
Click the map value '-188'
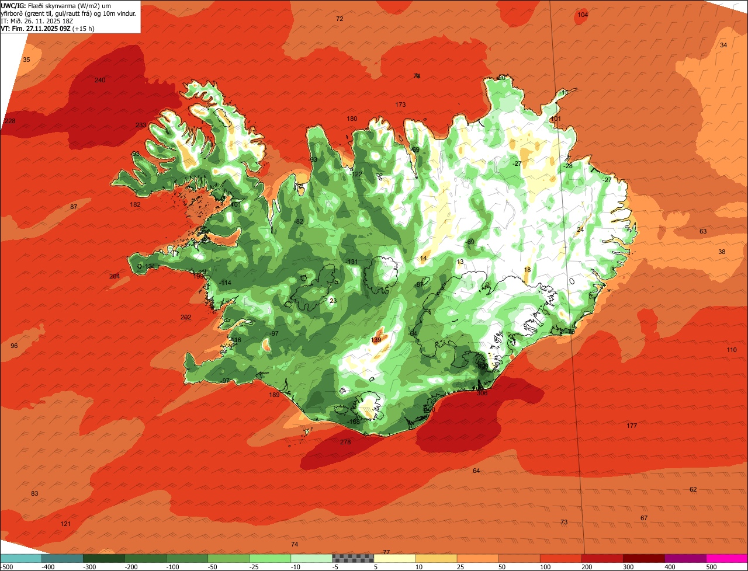(x=354, y=422)
